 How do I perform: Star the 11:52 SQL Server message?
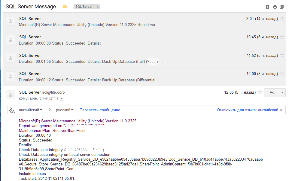pos(282,55)
